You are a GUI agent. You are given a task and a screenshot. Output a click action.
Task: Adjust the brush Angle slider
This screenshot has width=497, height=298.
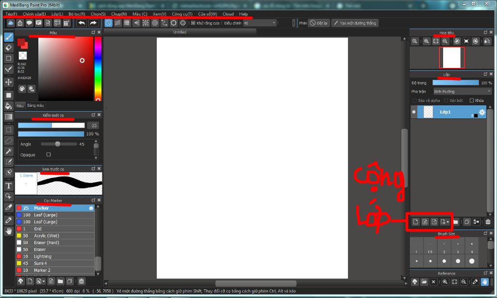(59, 144)
